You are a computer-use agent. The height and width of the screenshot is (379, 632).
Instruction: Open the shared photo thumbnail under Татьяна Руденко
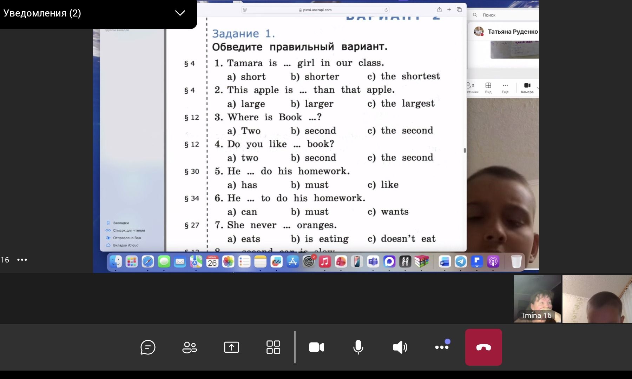click(515, 50)
